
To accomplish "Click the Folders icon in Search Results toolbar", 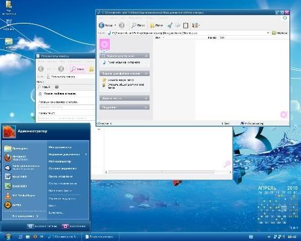I will (92, 69).
